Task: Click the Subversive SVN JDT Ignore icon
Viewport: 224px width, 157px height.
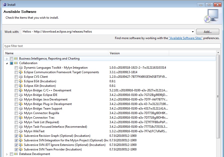Action: point(21,145)
